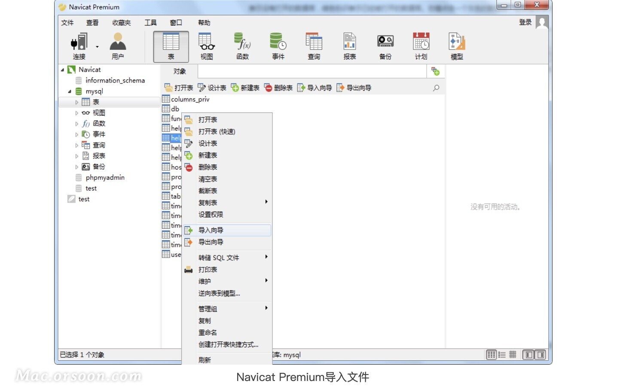Select the 对象 tab
Screen dimensions: 635x387
180,71
